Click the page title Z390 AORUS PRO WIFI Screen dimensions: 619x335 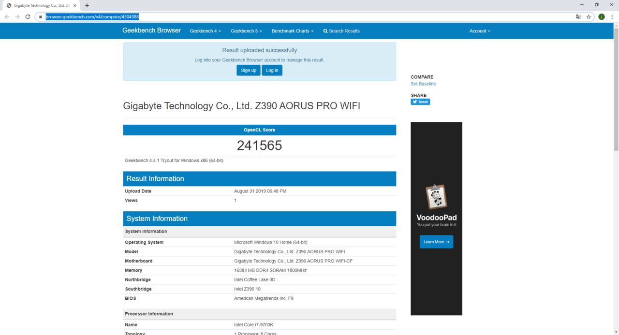pos(241,106)
